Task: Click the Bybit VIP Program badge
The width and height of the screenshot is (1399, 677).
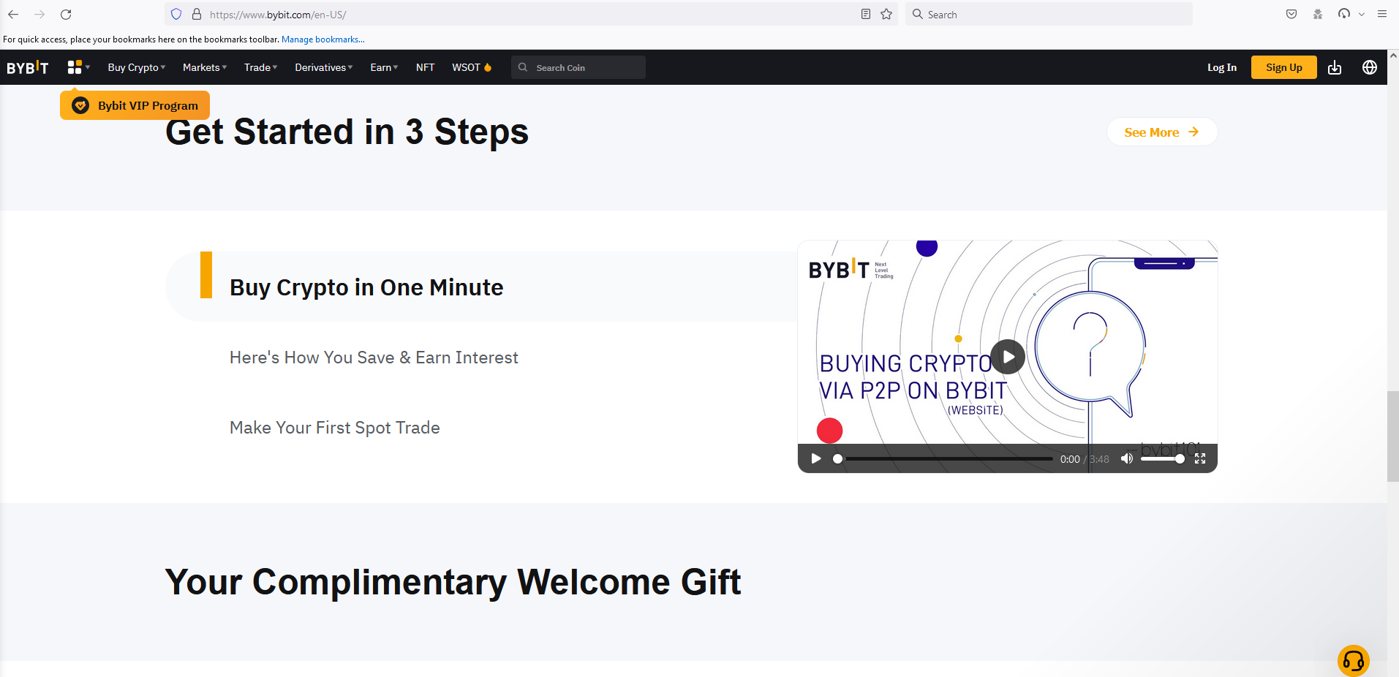Action: [135, 105]
